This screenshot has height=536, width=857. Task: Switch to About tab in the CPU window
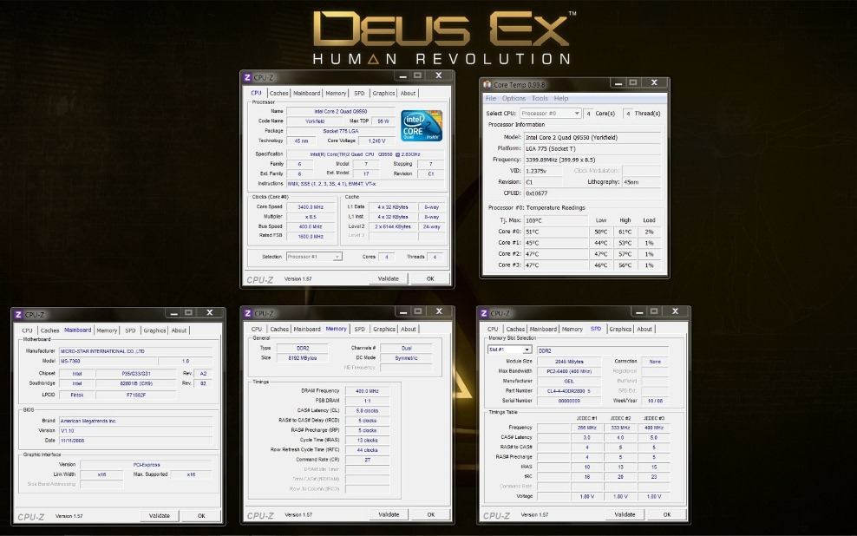pos(408,94)
